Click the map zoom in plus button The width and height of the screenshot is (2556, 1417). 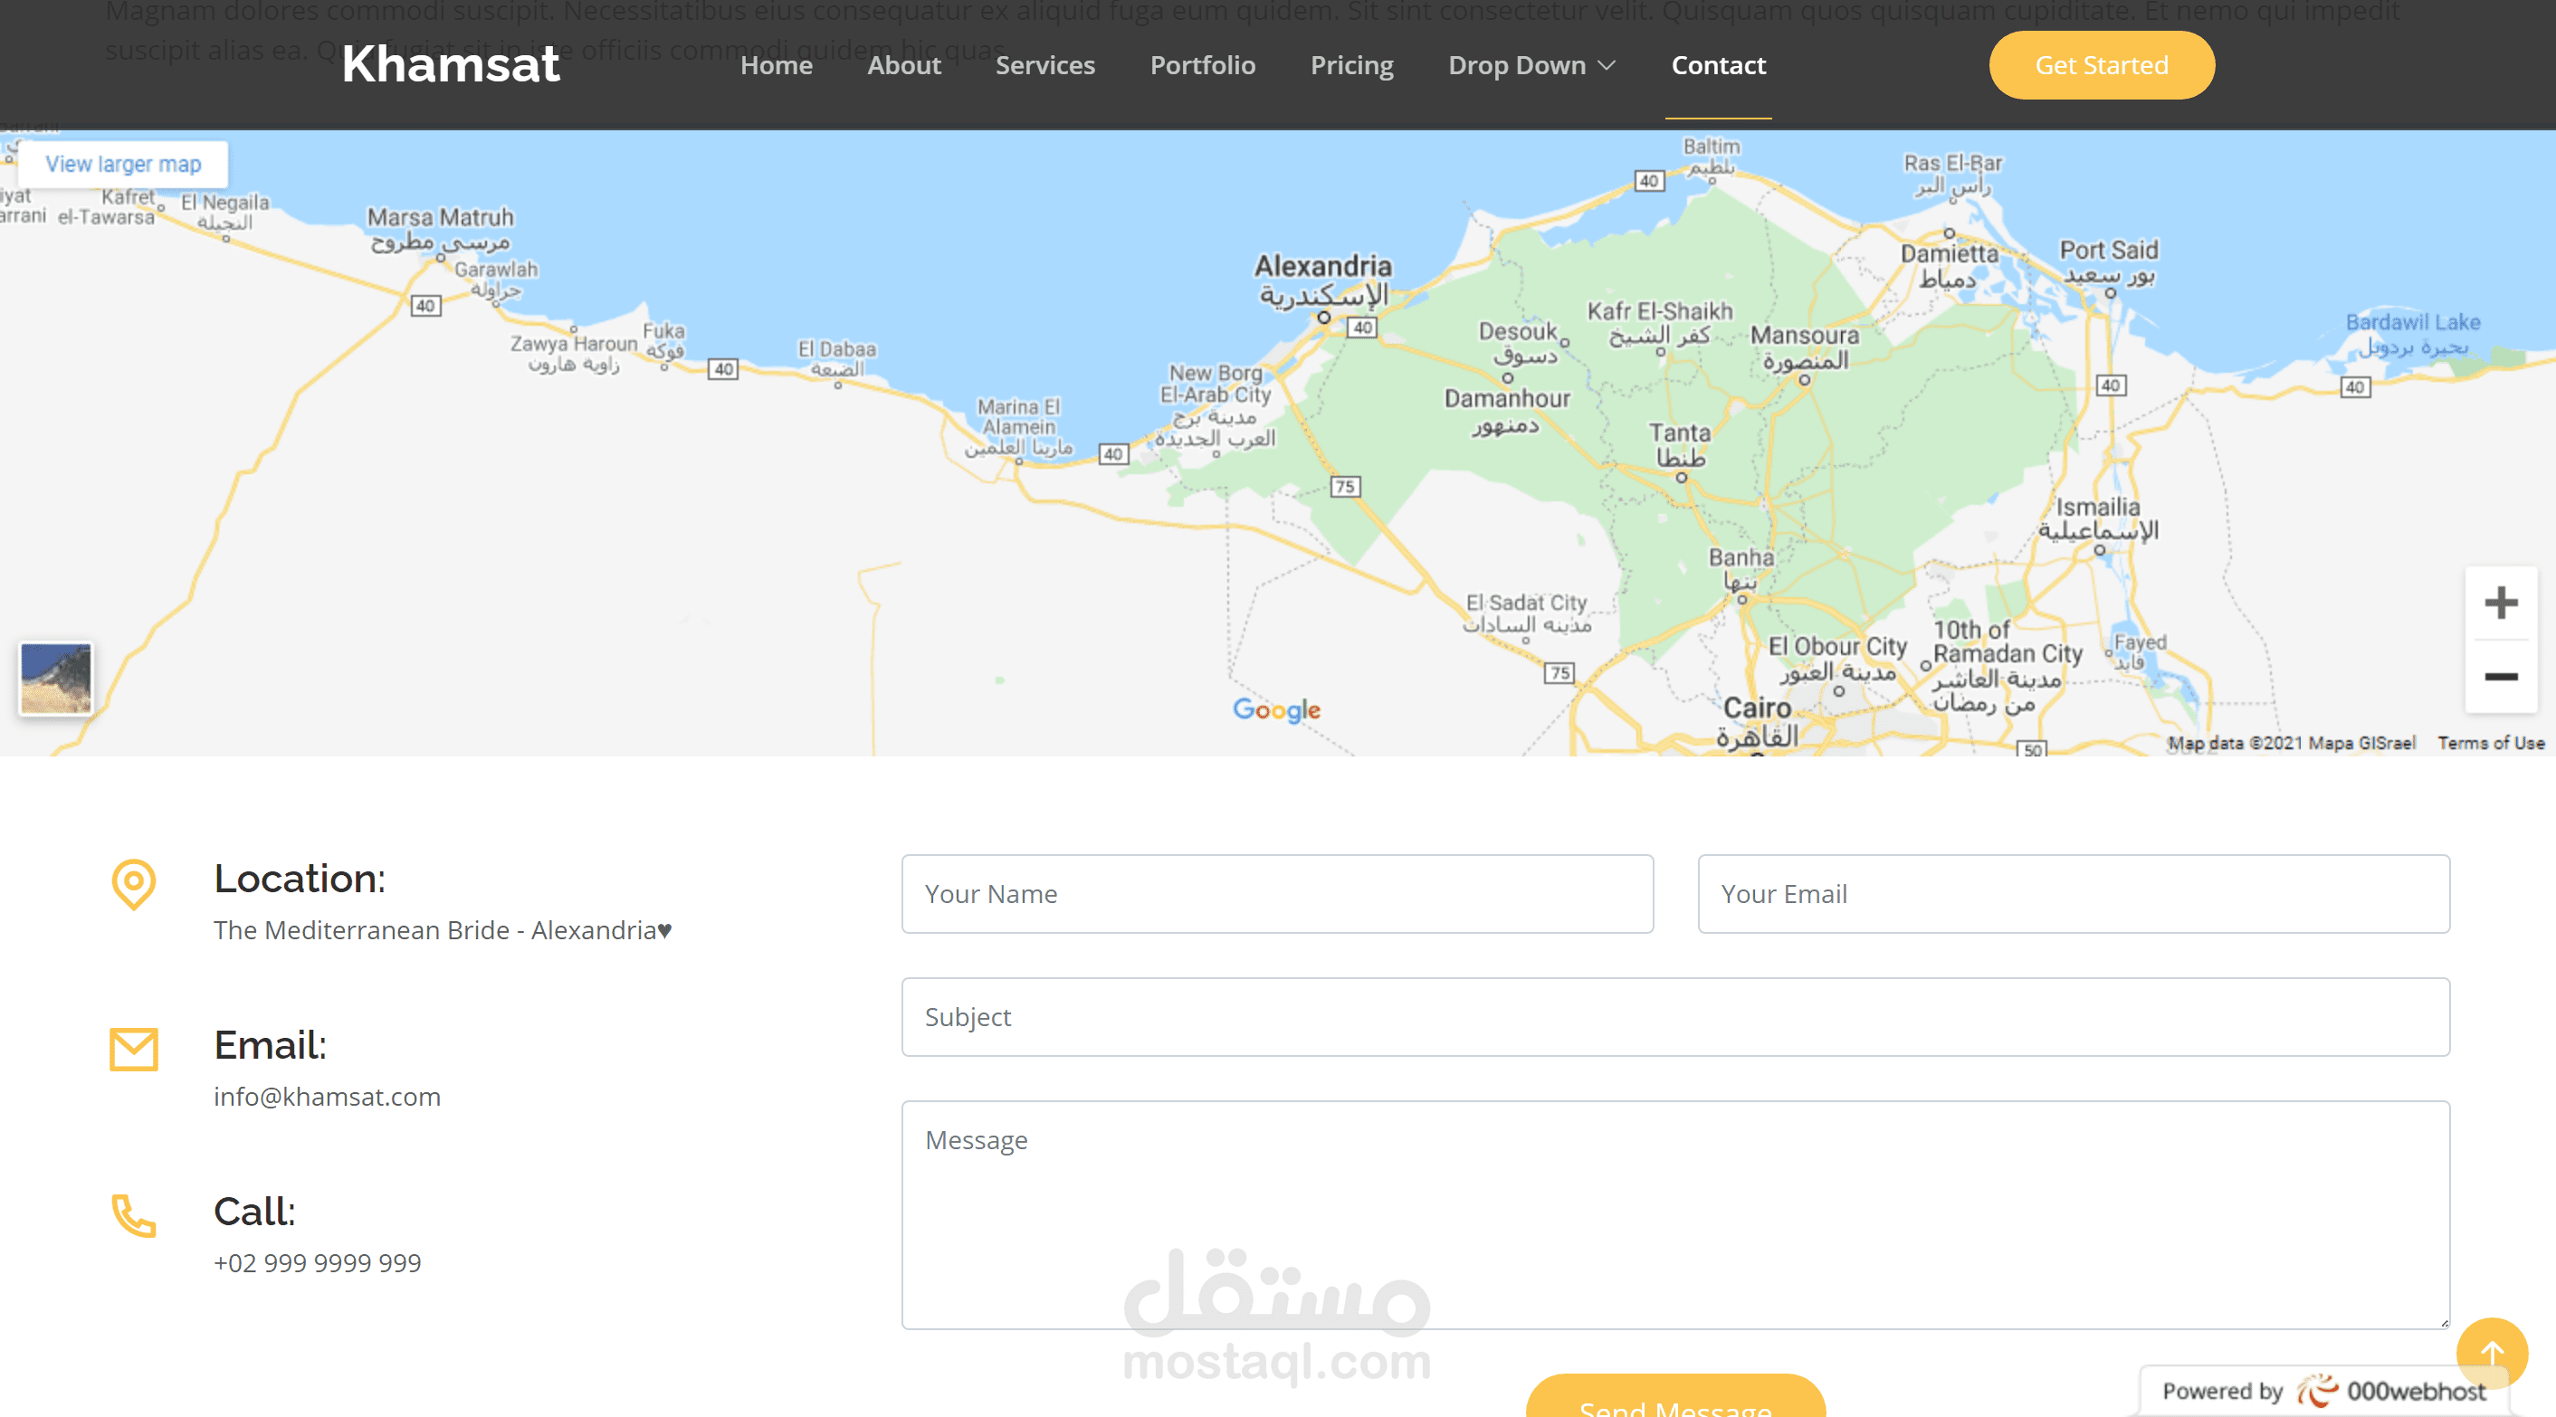2501,603
